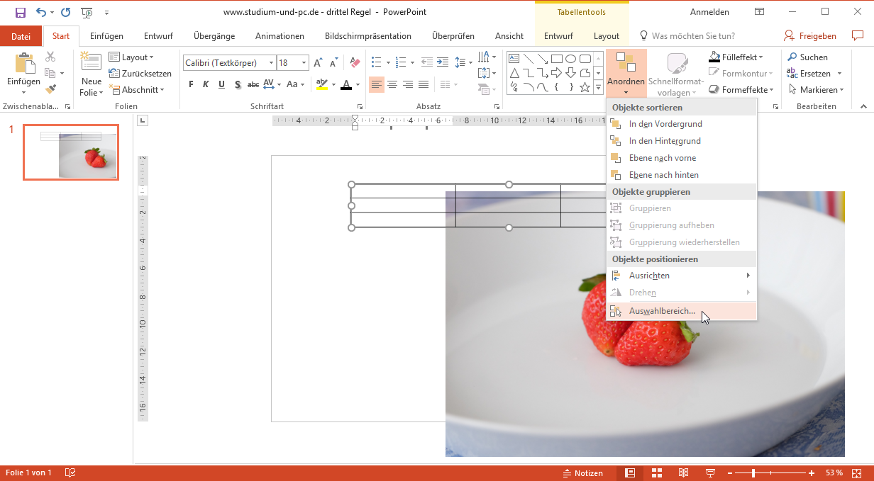This screenshot has width=874, height=481.
Task: Activate the Format Painter brush icon
Action: 50,89
